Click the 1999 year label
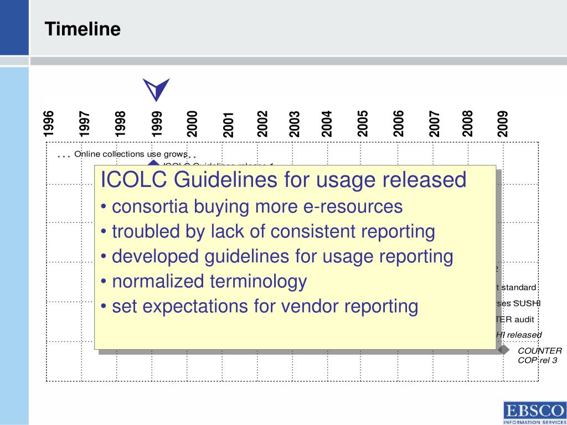567x425 pixels. pos(157,124)
